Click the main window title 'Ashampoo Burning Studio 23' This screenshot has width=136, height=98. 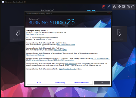tap(15, 2)
